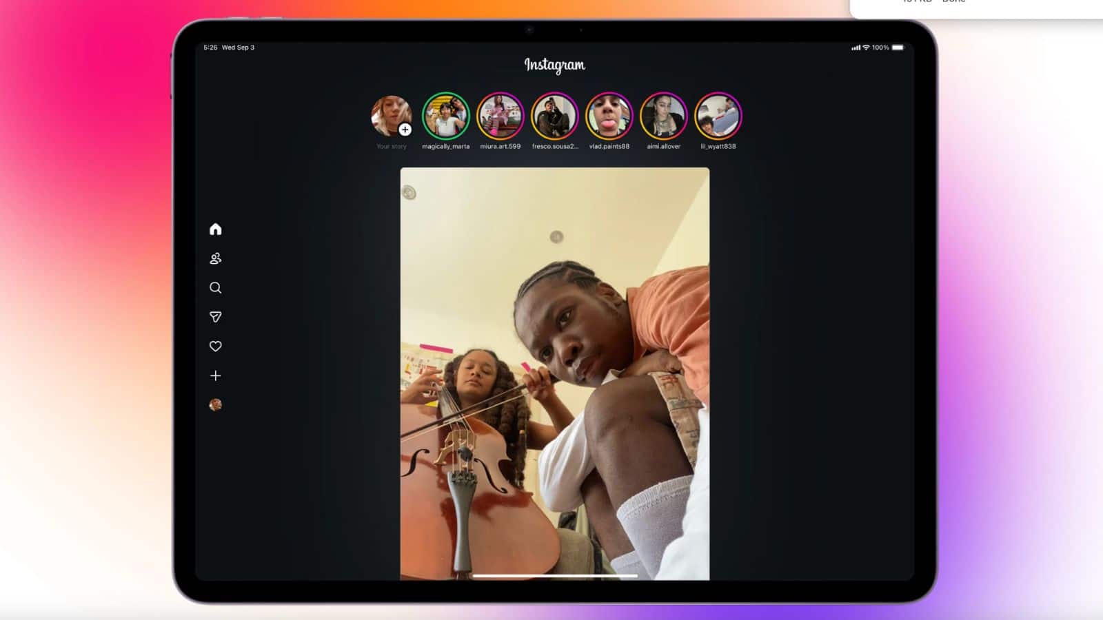View magically_marta's story
The image size is (1103, 620).
(x=445, y=116)
